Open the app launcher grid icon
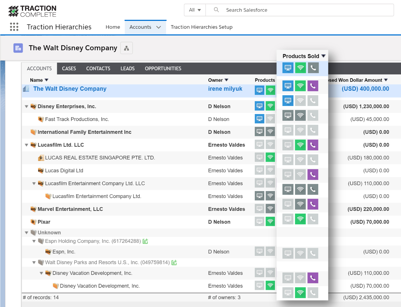Screen dimensions: 401x307 pyautogui.click(x=14, y=27)
